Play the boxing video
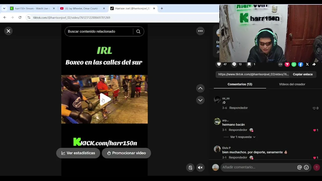 [x=105, y=99]
